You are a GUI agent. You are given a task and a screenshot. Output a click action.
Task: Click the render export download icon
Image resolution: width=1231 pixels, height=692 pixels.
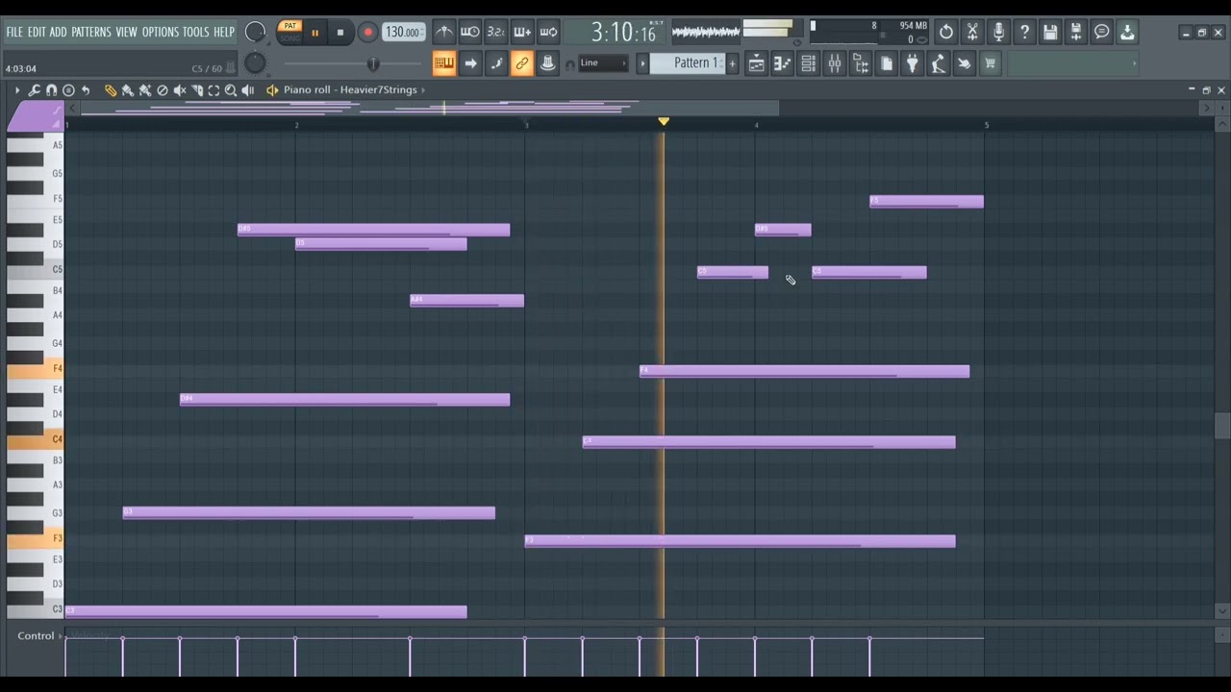point(1127,32)
